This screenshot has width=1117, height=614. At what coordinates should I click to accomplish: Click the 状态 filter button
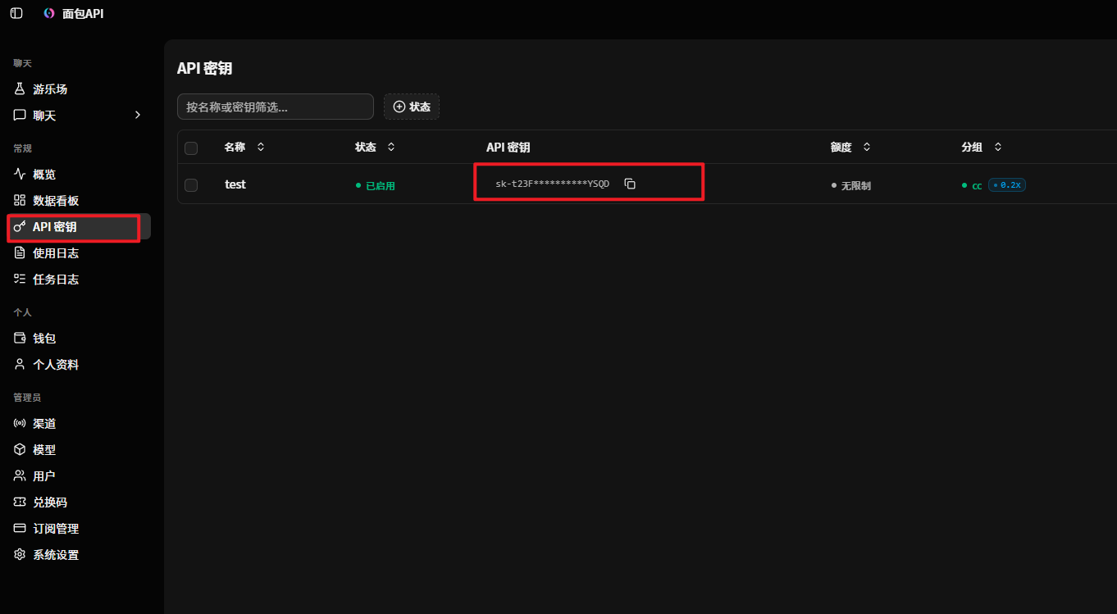(x=412, y=107)
